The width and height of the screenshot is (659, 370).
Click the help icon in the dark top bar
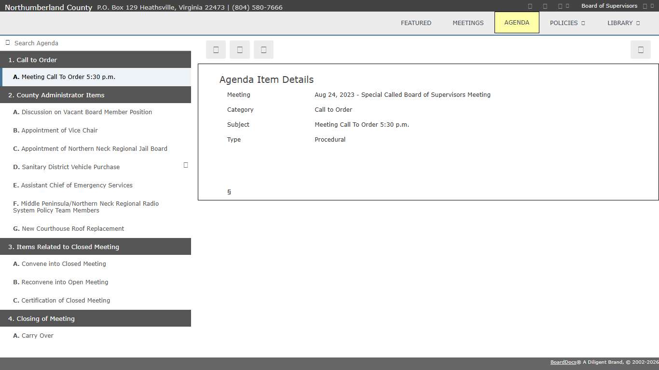click(530, 6)
